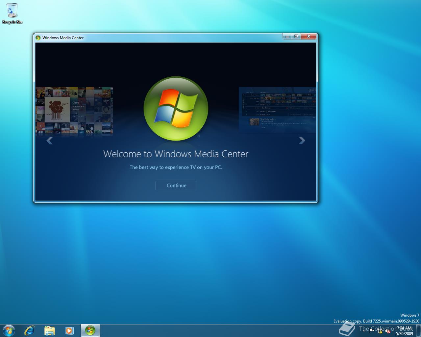Click the TV guide preview thumbnail

point(277,110)
